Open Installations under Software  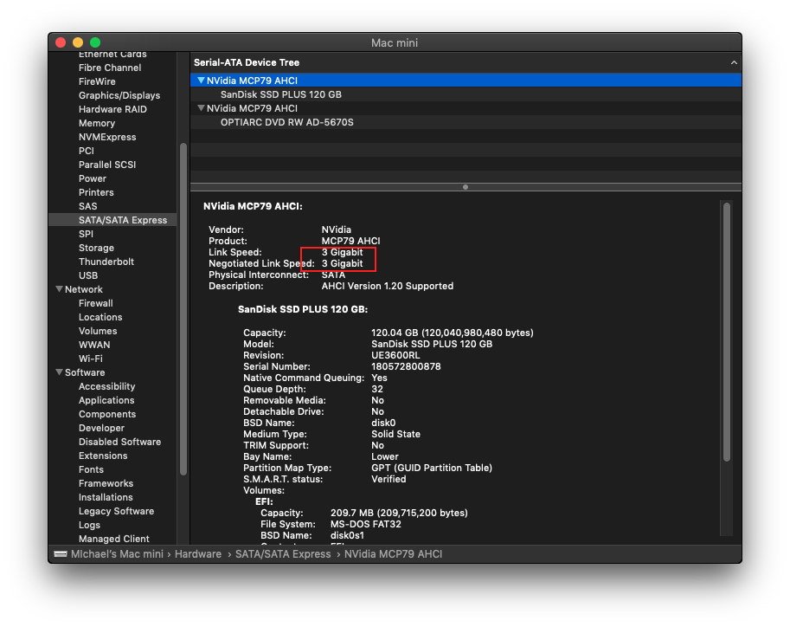(x=106, y=497)
